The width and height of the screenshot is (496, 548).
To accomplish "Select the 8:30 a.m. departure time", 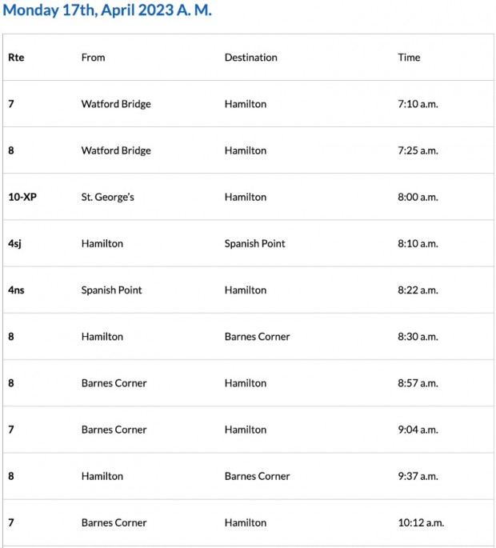I will click(x=418, y=337).
